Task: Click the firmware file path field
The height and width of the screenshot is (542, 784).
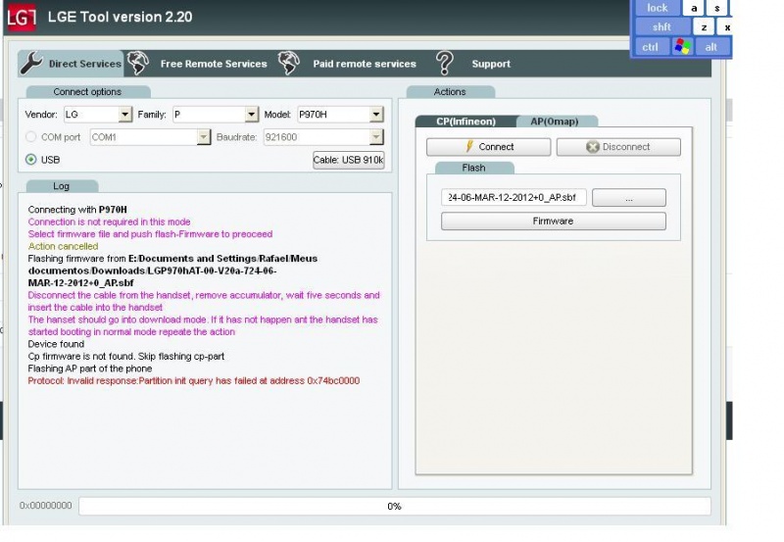Action: (x=514, y=198)
